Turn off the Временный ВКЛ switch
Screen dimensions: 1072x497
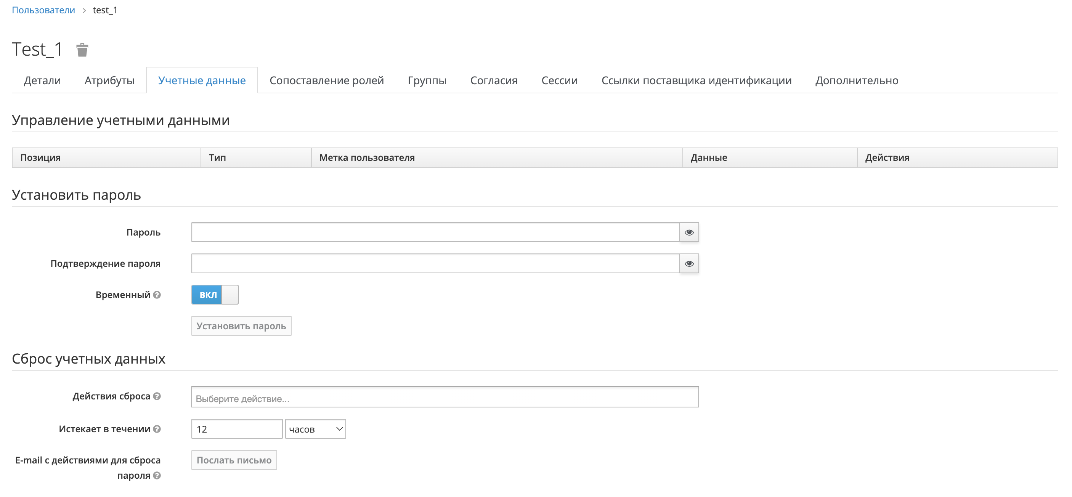(x=215, y=295)
